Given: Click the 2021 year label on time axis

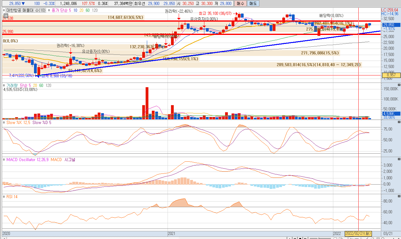Looking at the screenshot, I should tap(171, 233).
